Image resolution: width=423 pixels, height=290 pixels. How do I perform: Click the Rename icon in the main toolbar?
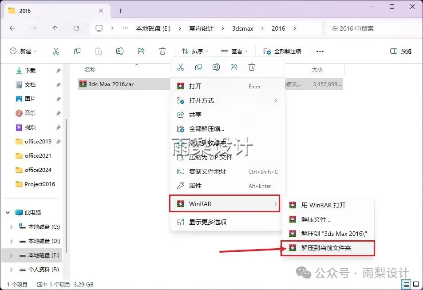120,51
